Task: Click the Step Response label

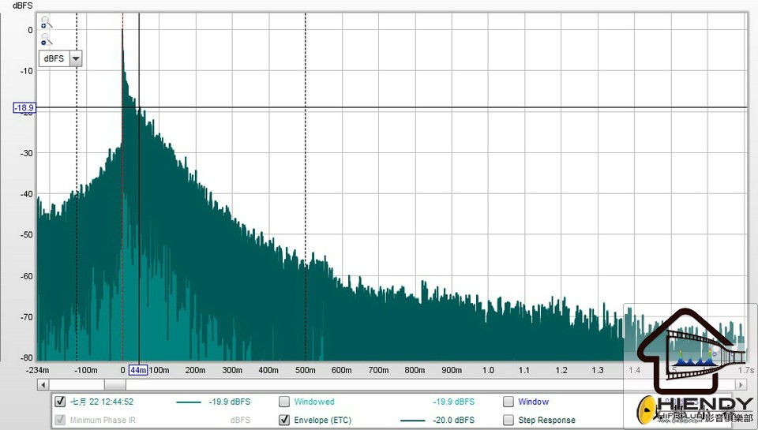Action: pos(546,420)
